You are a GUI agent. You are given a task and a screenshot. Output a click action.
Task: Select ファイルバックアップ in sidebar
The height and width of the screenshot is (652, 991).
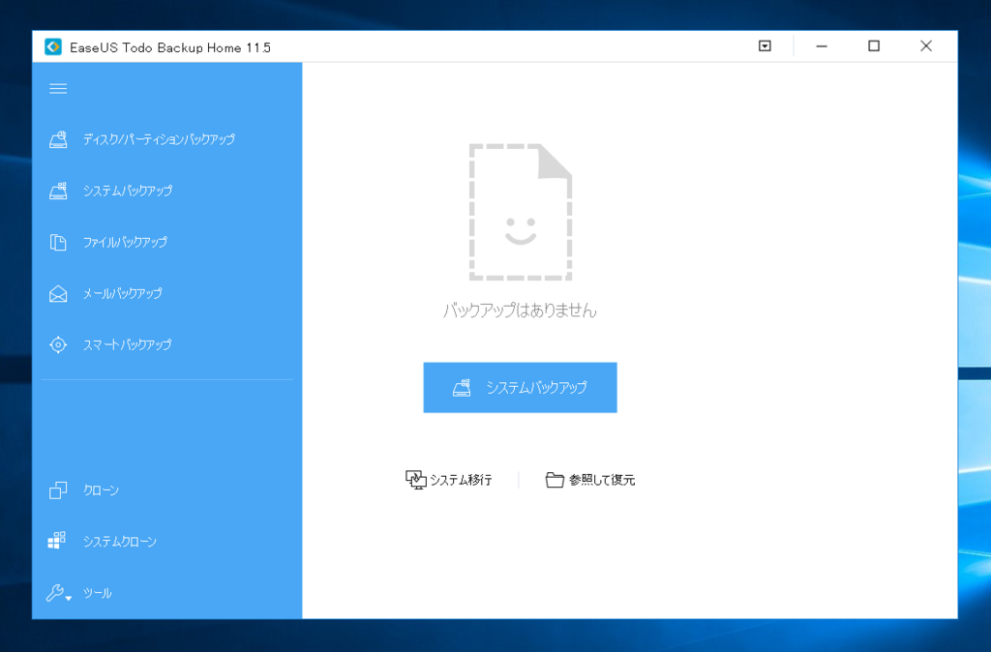coord(125,243)
